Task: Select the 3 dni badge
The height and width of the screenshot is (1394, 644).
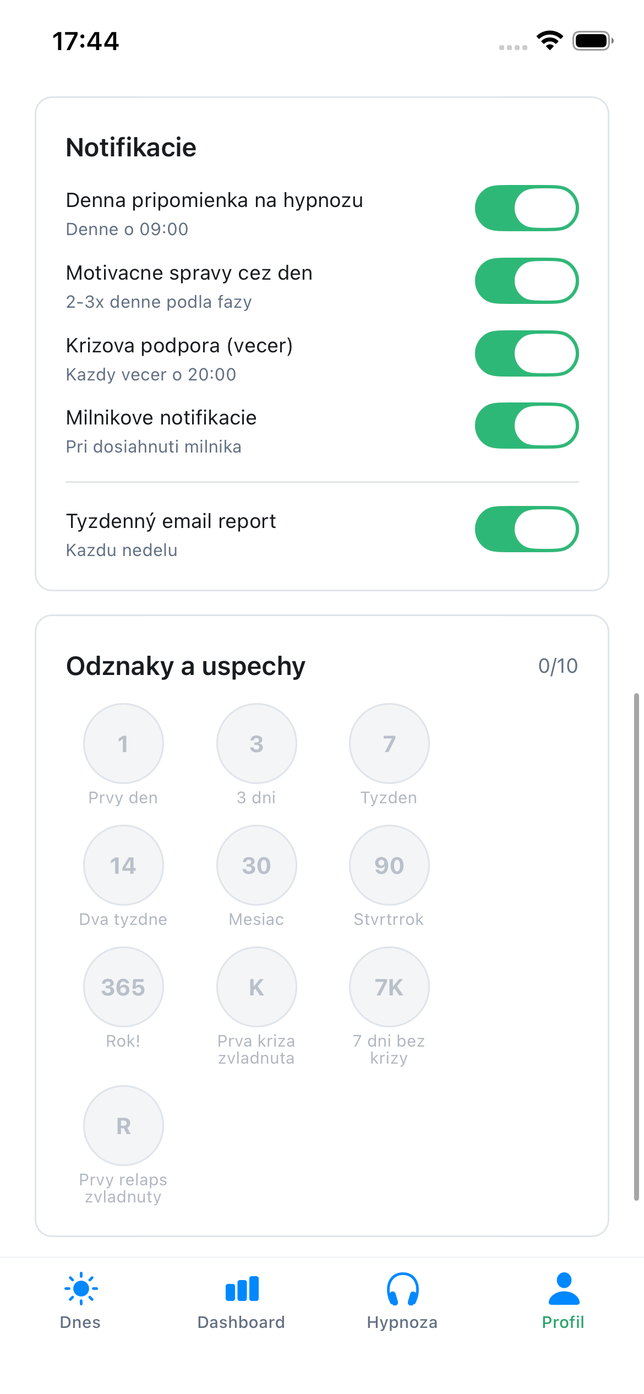Action: tap(256, 744)
